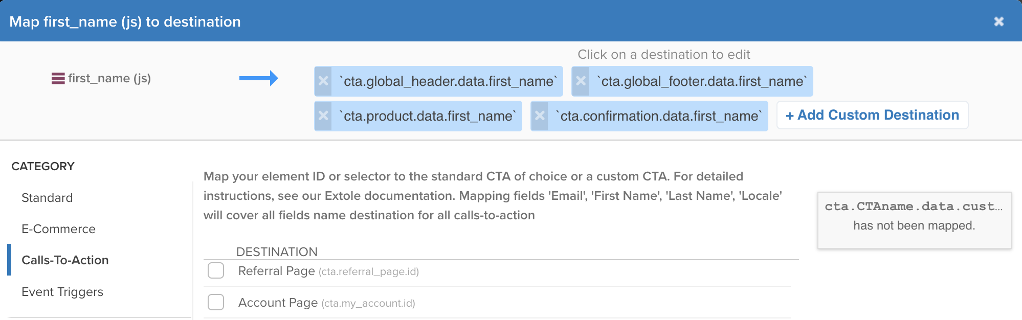This screenshot has width=1022, height=320.
Task: Click the first_name (js) hamburger icon
Action: [58, 78]
